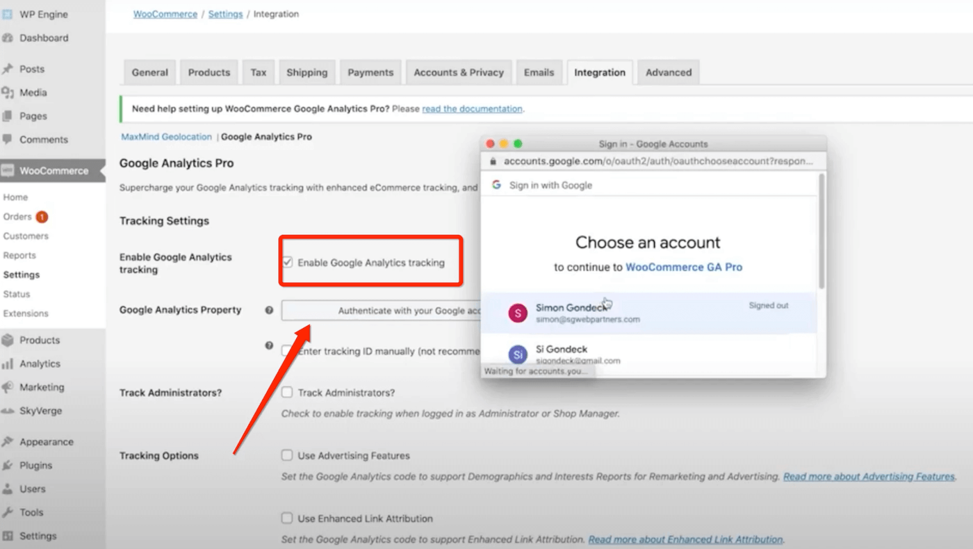Click Authenticate with your Google account button
This screenshot has height=549, width=973.
(x=381, y=311)
